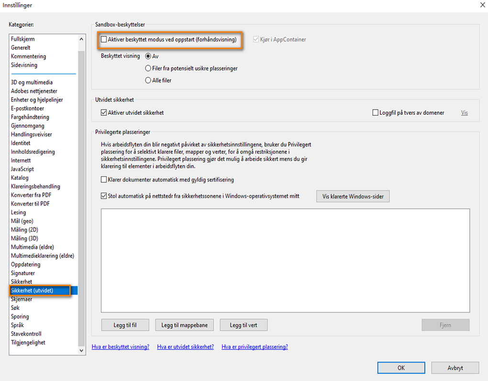Click Vis klarerte Windows-sider button
488x381 pixels.
click(x=353, y=196)
